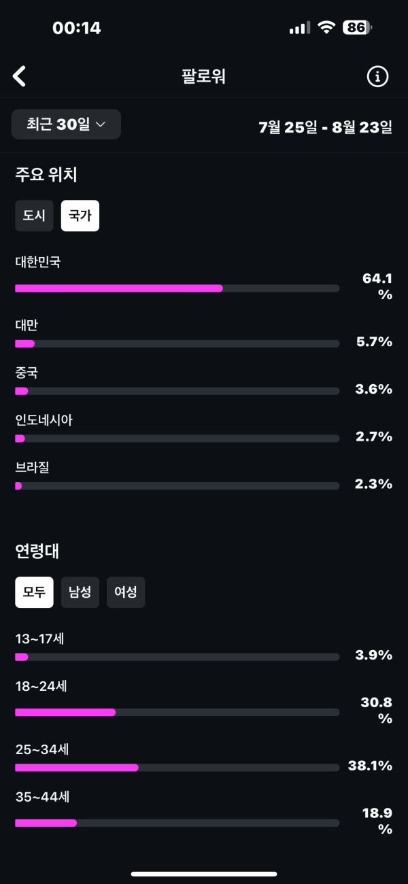Screen dimensions: 408x884
Task: Tap the date range 7월 25일 - 8월 23일
Action: pyautogui.click(x=325, y=126)
